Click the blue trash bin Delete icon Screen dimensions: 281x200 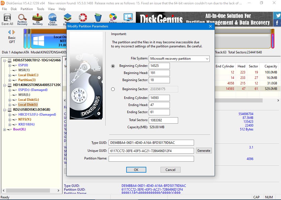98,18
